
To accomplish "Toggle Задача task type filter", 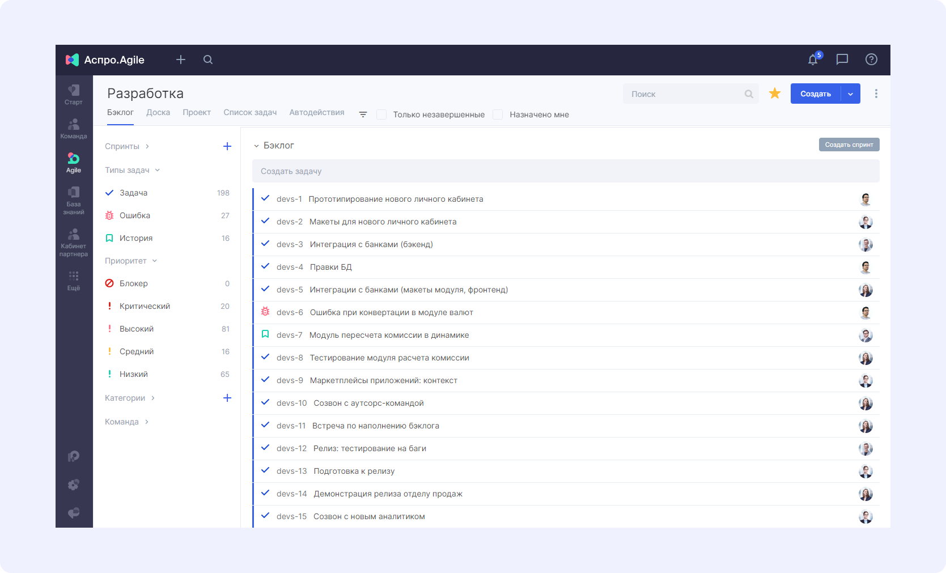I will (x=167, y=193).
